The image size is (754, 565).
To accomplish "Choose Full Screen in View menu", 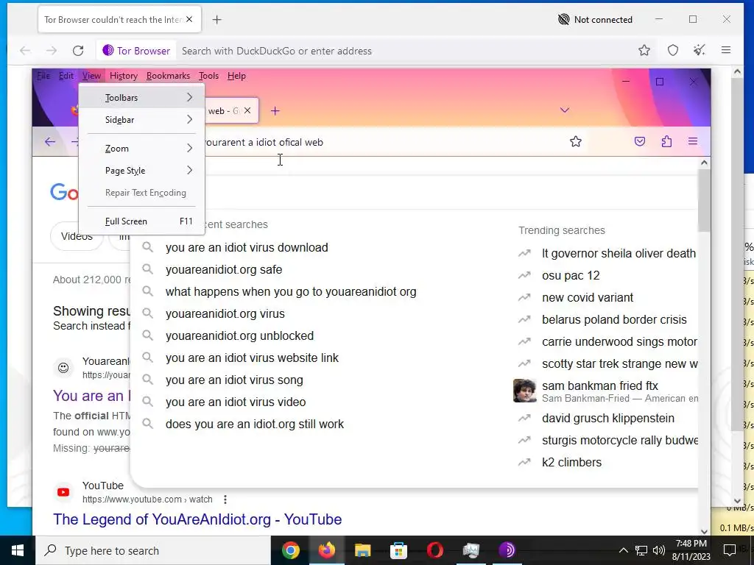I will (142, 221).
